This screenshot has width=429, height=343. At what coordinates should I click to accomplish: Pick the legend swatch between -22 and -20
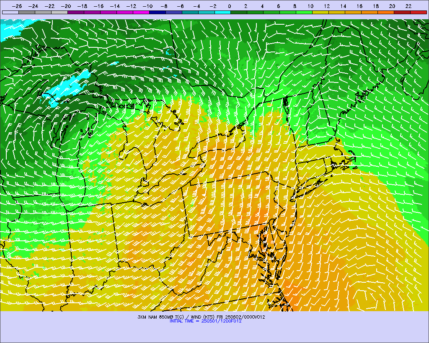coord(59,12)
